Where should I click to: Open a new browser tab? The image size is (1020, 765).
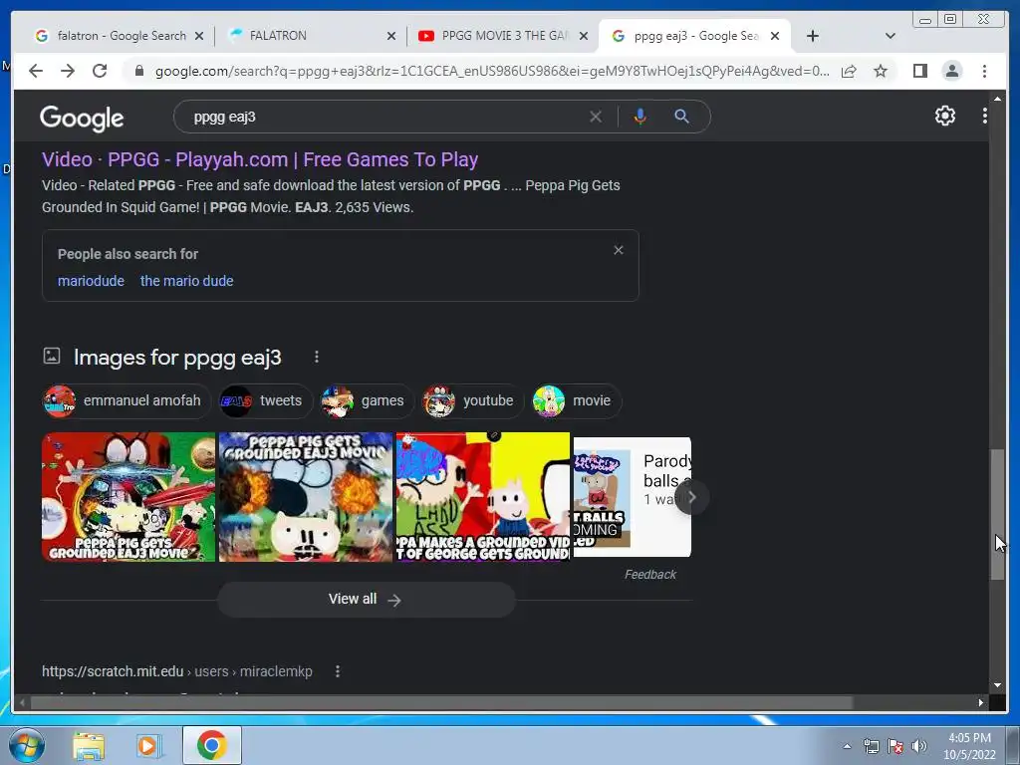click(813, 36)
